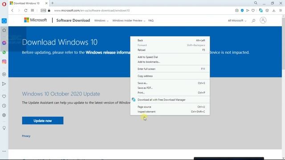The image size is (285, 160).
Task: Select Add to Speed Dial
Action: (170, 57)
